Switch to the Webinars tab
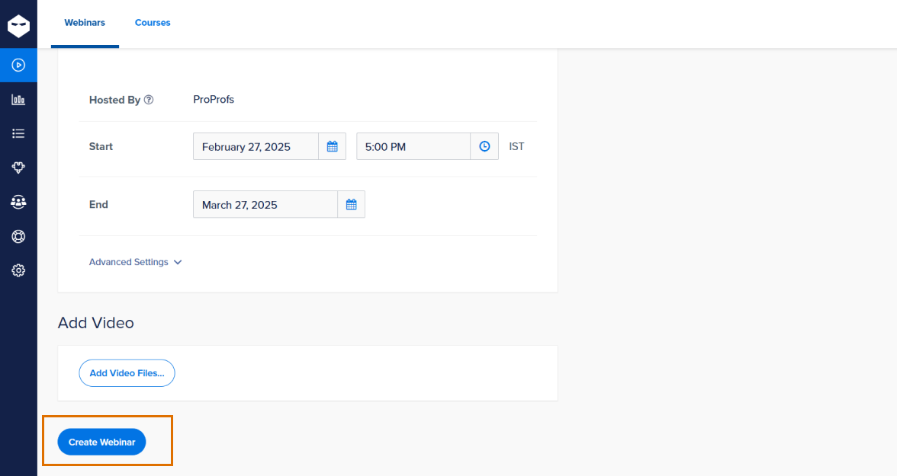 [85, 23]
